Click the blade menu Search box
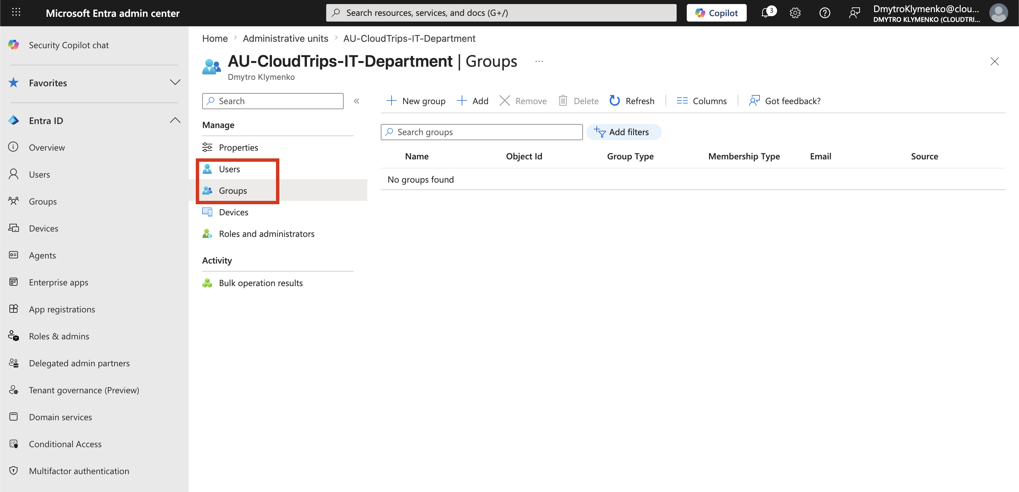The width and height of the screenshot is (1019, 492). [273, 101]
